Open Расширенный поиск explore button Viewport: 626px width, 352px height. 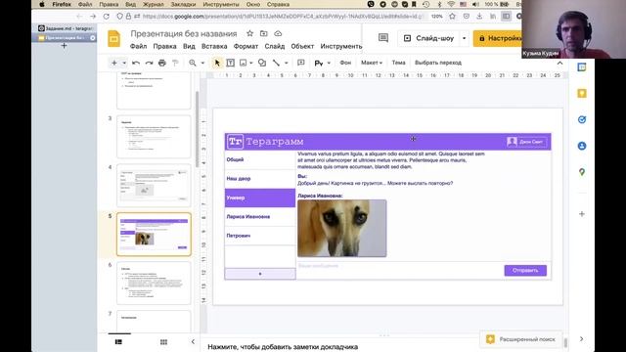click(x=521, y=339)
